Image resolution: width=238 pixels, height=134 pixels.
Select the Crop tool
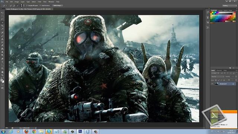point(2,26)
